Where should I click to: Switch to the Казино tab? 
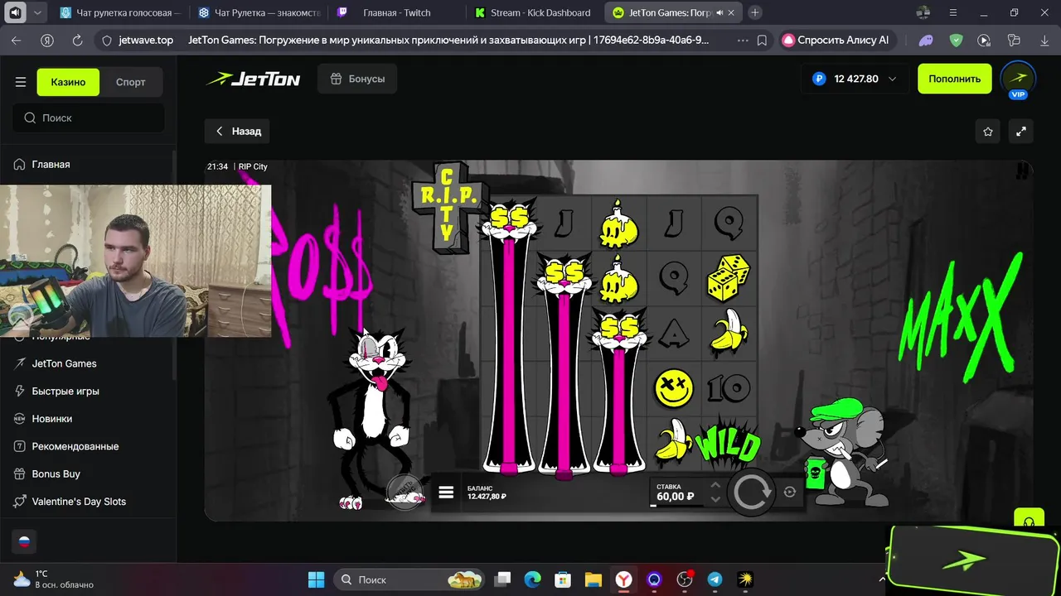click(x=68, y=82)
